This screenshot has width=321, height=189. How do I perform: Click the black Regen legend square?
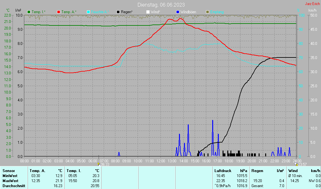pos(118,12)
